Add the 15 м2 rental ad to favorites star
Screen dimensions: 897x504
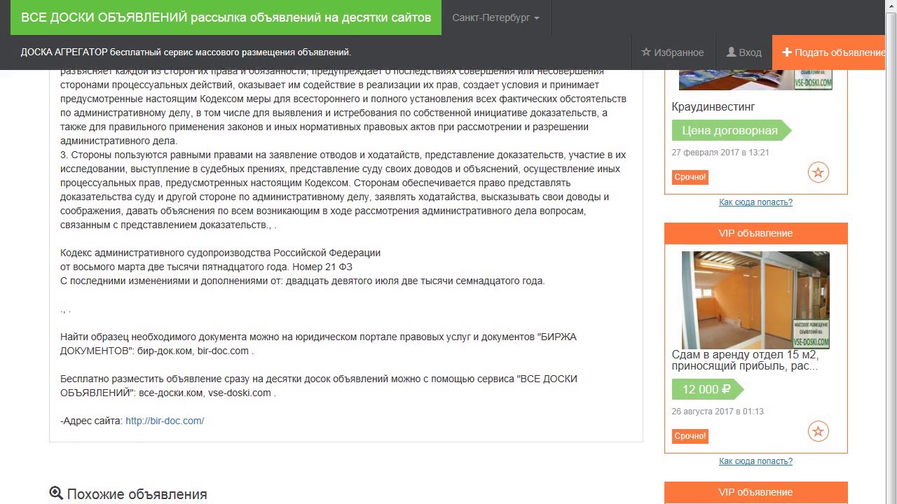coord(819,431)
